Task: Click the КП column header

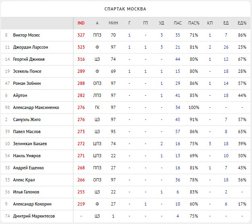Action: pyautogui.click(x=210, y=23)
